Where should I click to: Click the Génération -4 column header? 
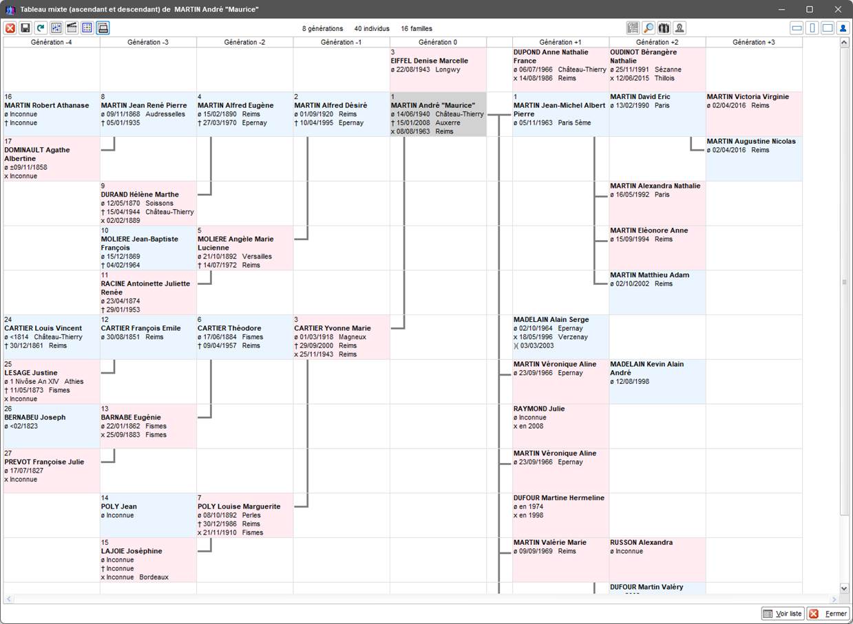(52, 43)
